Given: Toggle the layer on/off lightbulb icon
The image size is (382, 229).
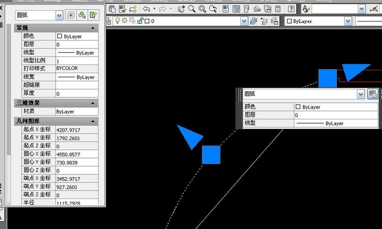Looking at the screenshot, I should tap(117, 21).
